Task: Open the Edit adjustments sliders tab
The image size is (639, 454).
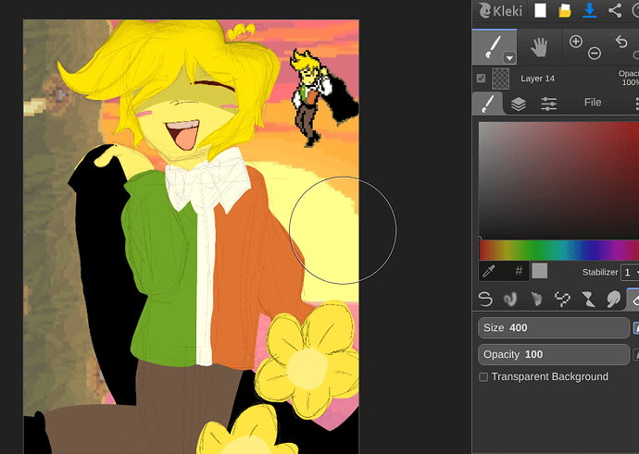Action: coord(549,104)
